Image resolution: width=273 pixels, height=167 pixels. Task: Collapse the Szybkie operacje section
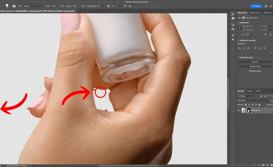pos(238,58)
